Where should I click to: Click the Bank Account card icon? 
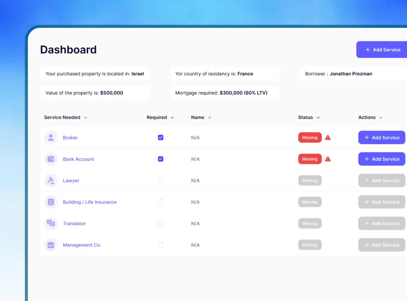50,159
